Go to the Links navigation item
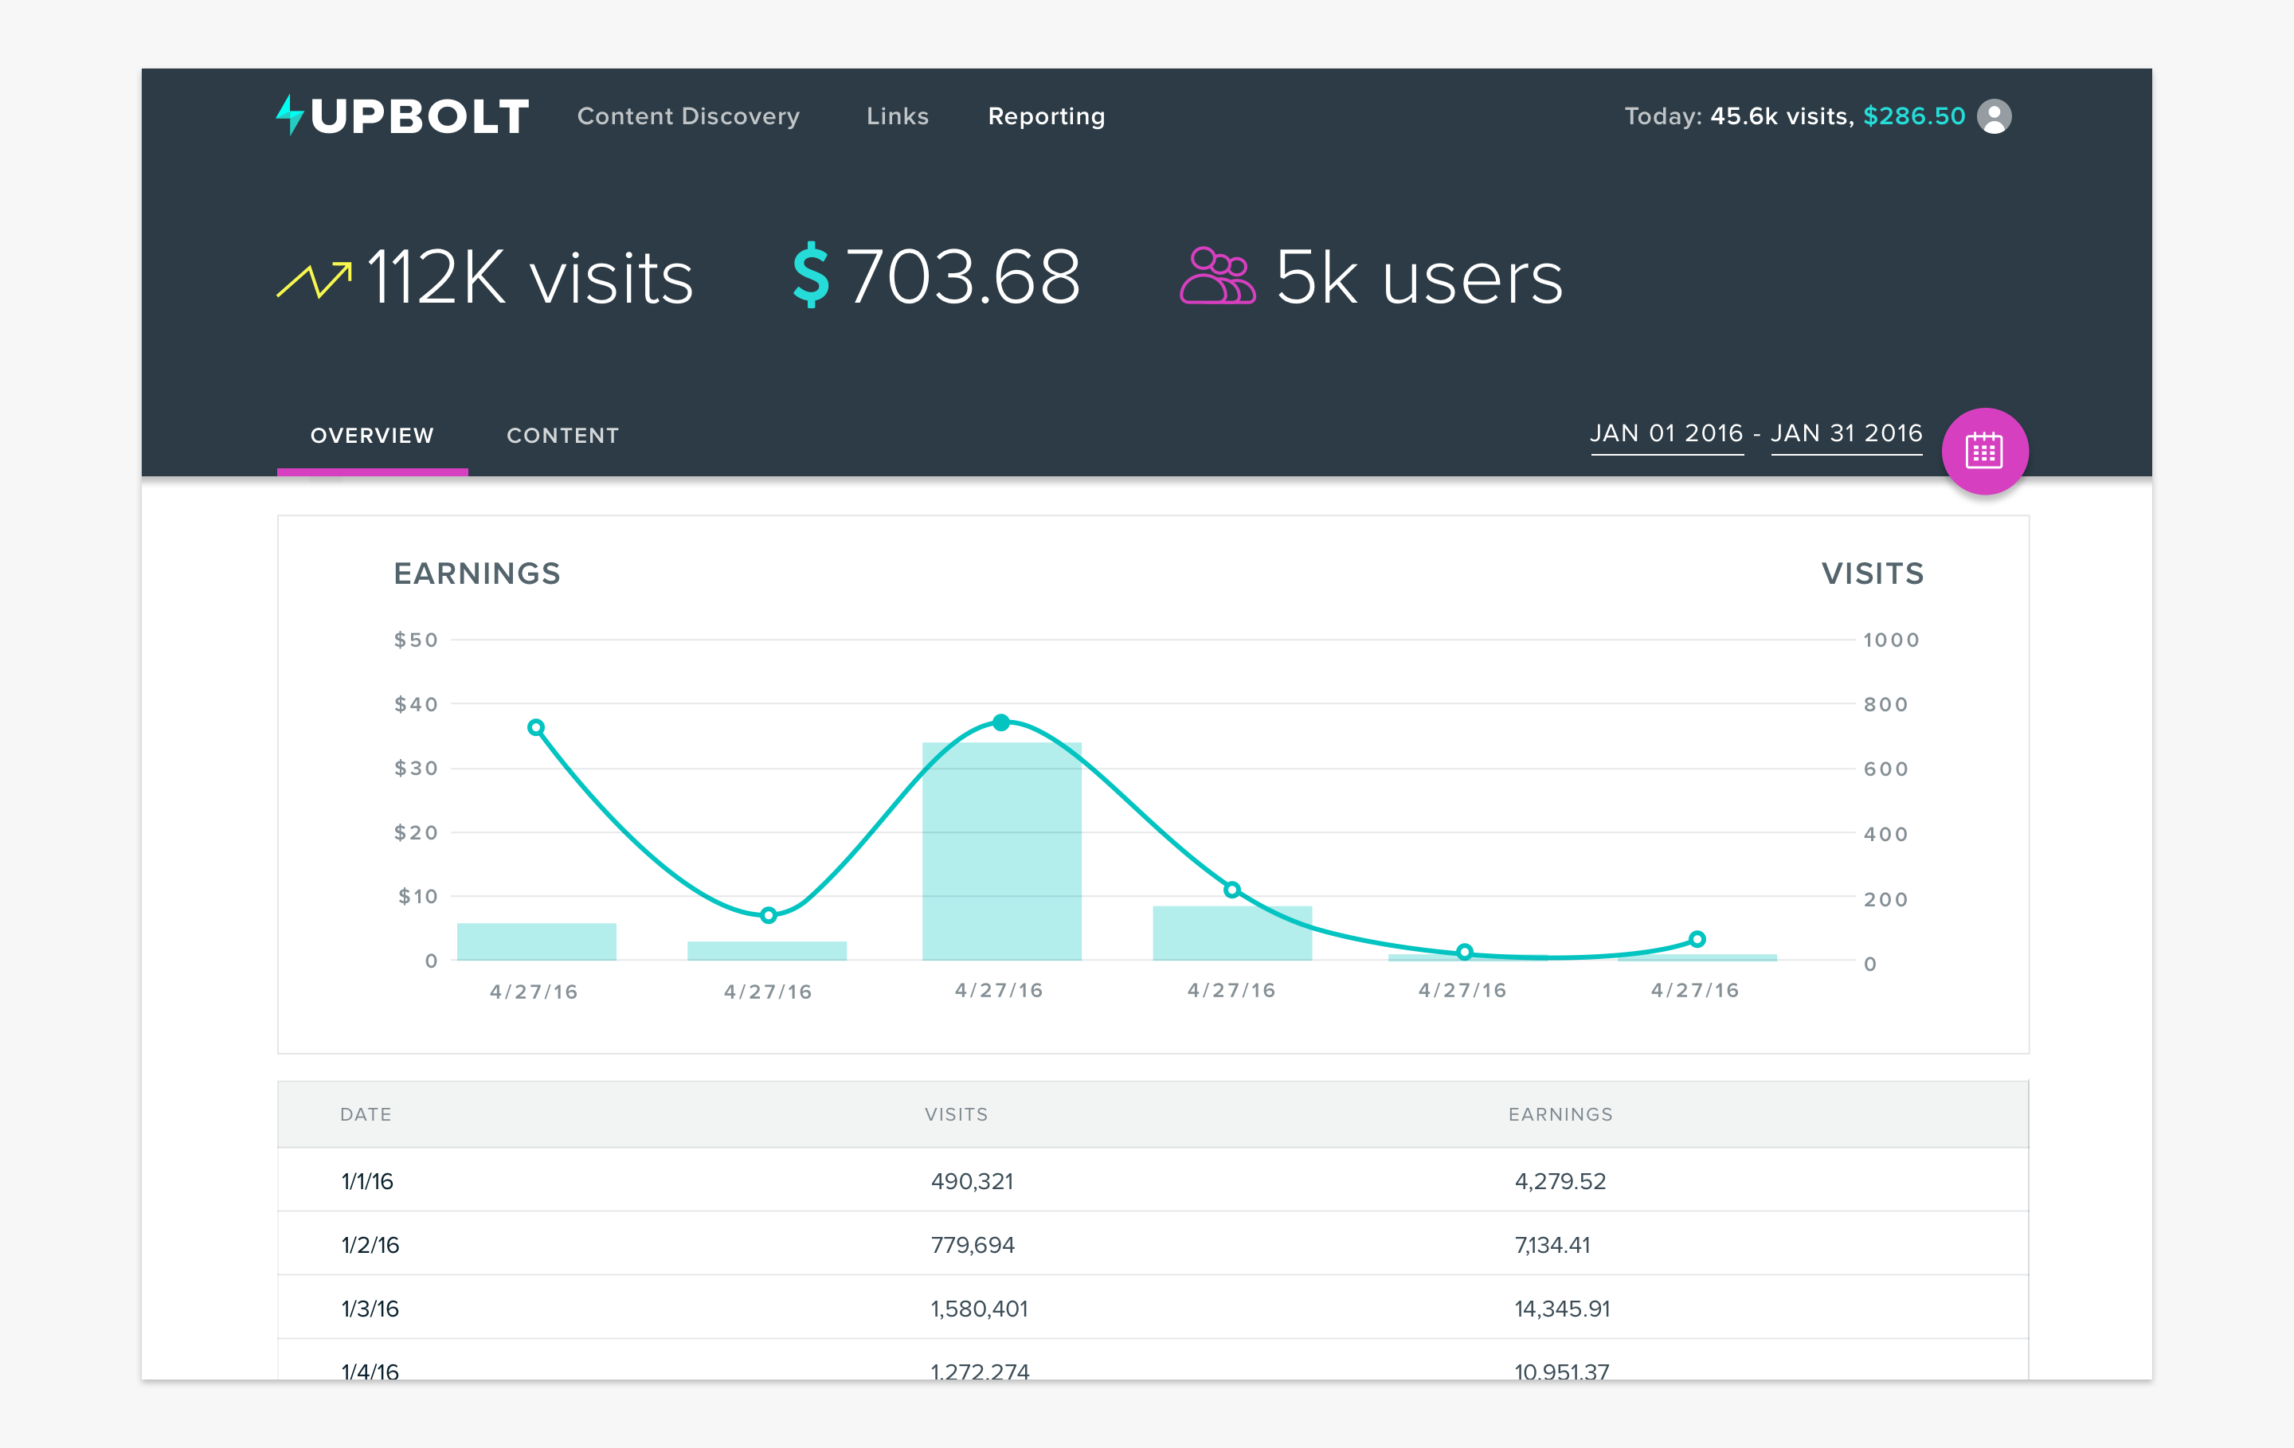Viewport: 2294px width, 1448px height. coord(896,116)
